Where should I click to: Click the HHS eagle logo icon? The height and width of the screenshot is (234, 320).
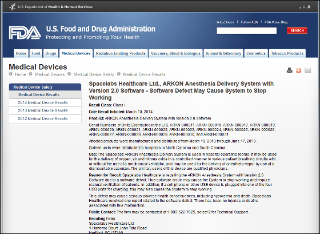(12, 7)
